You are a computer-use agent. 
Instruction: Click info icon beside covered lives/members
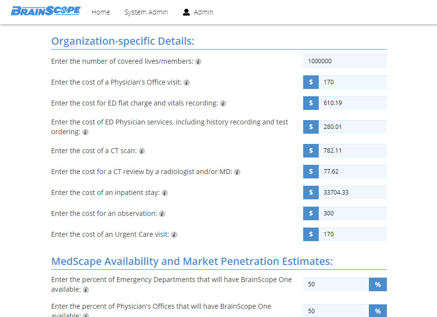coord(198,62)
